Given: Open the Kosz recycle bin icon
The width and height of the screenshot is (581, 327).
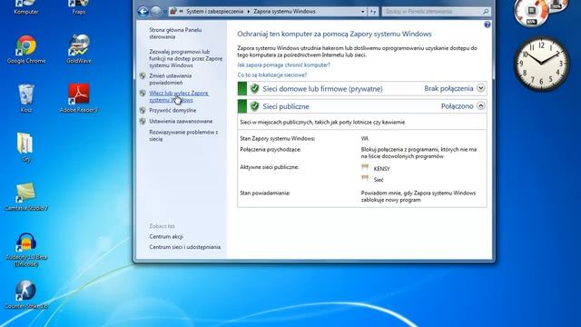Looking at the screenshot, I should [26, 98].
